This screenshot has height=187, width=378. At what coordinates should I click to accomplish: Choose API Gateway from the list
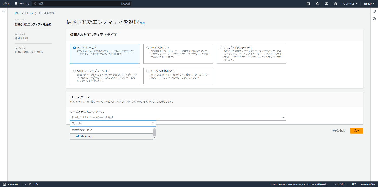(112, 136)
